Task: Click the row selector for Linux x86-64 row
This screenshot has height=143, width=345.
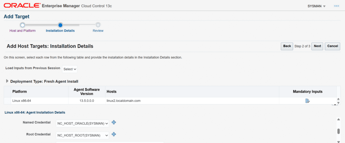Action: (x=7, y=101)
